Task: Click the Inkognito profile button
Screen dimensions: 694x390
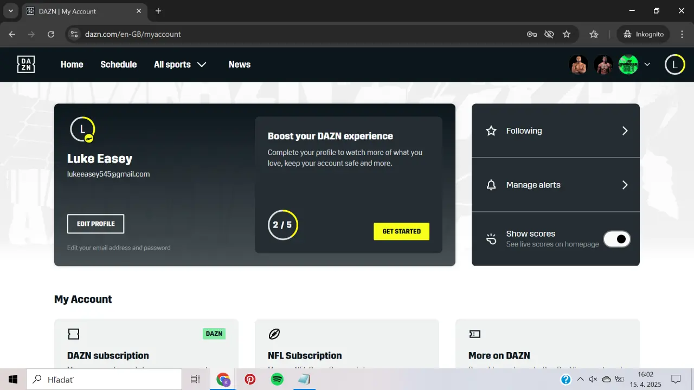Action: point(643,34)
